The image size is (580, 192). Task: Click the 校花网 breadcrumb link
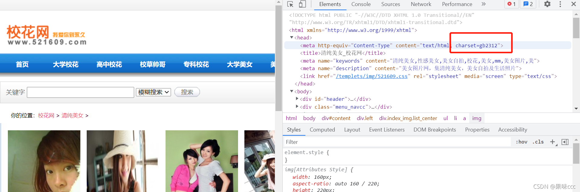pyautogui.click(x=46, y=116)
